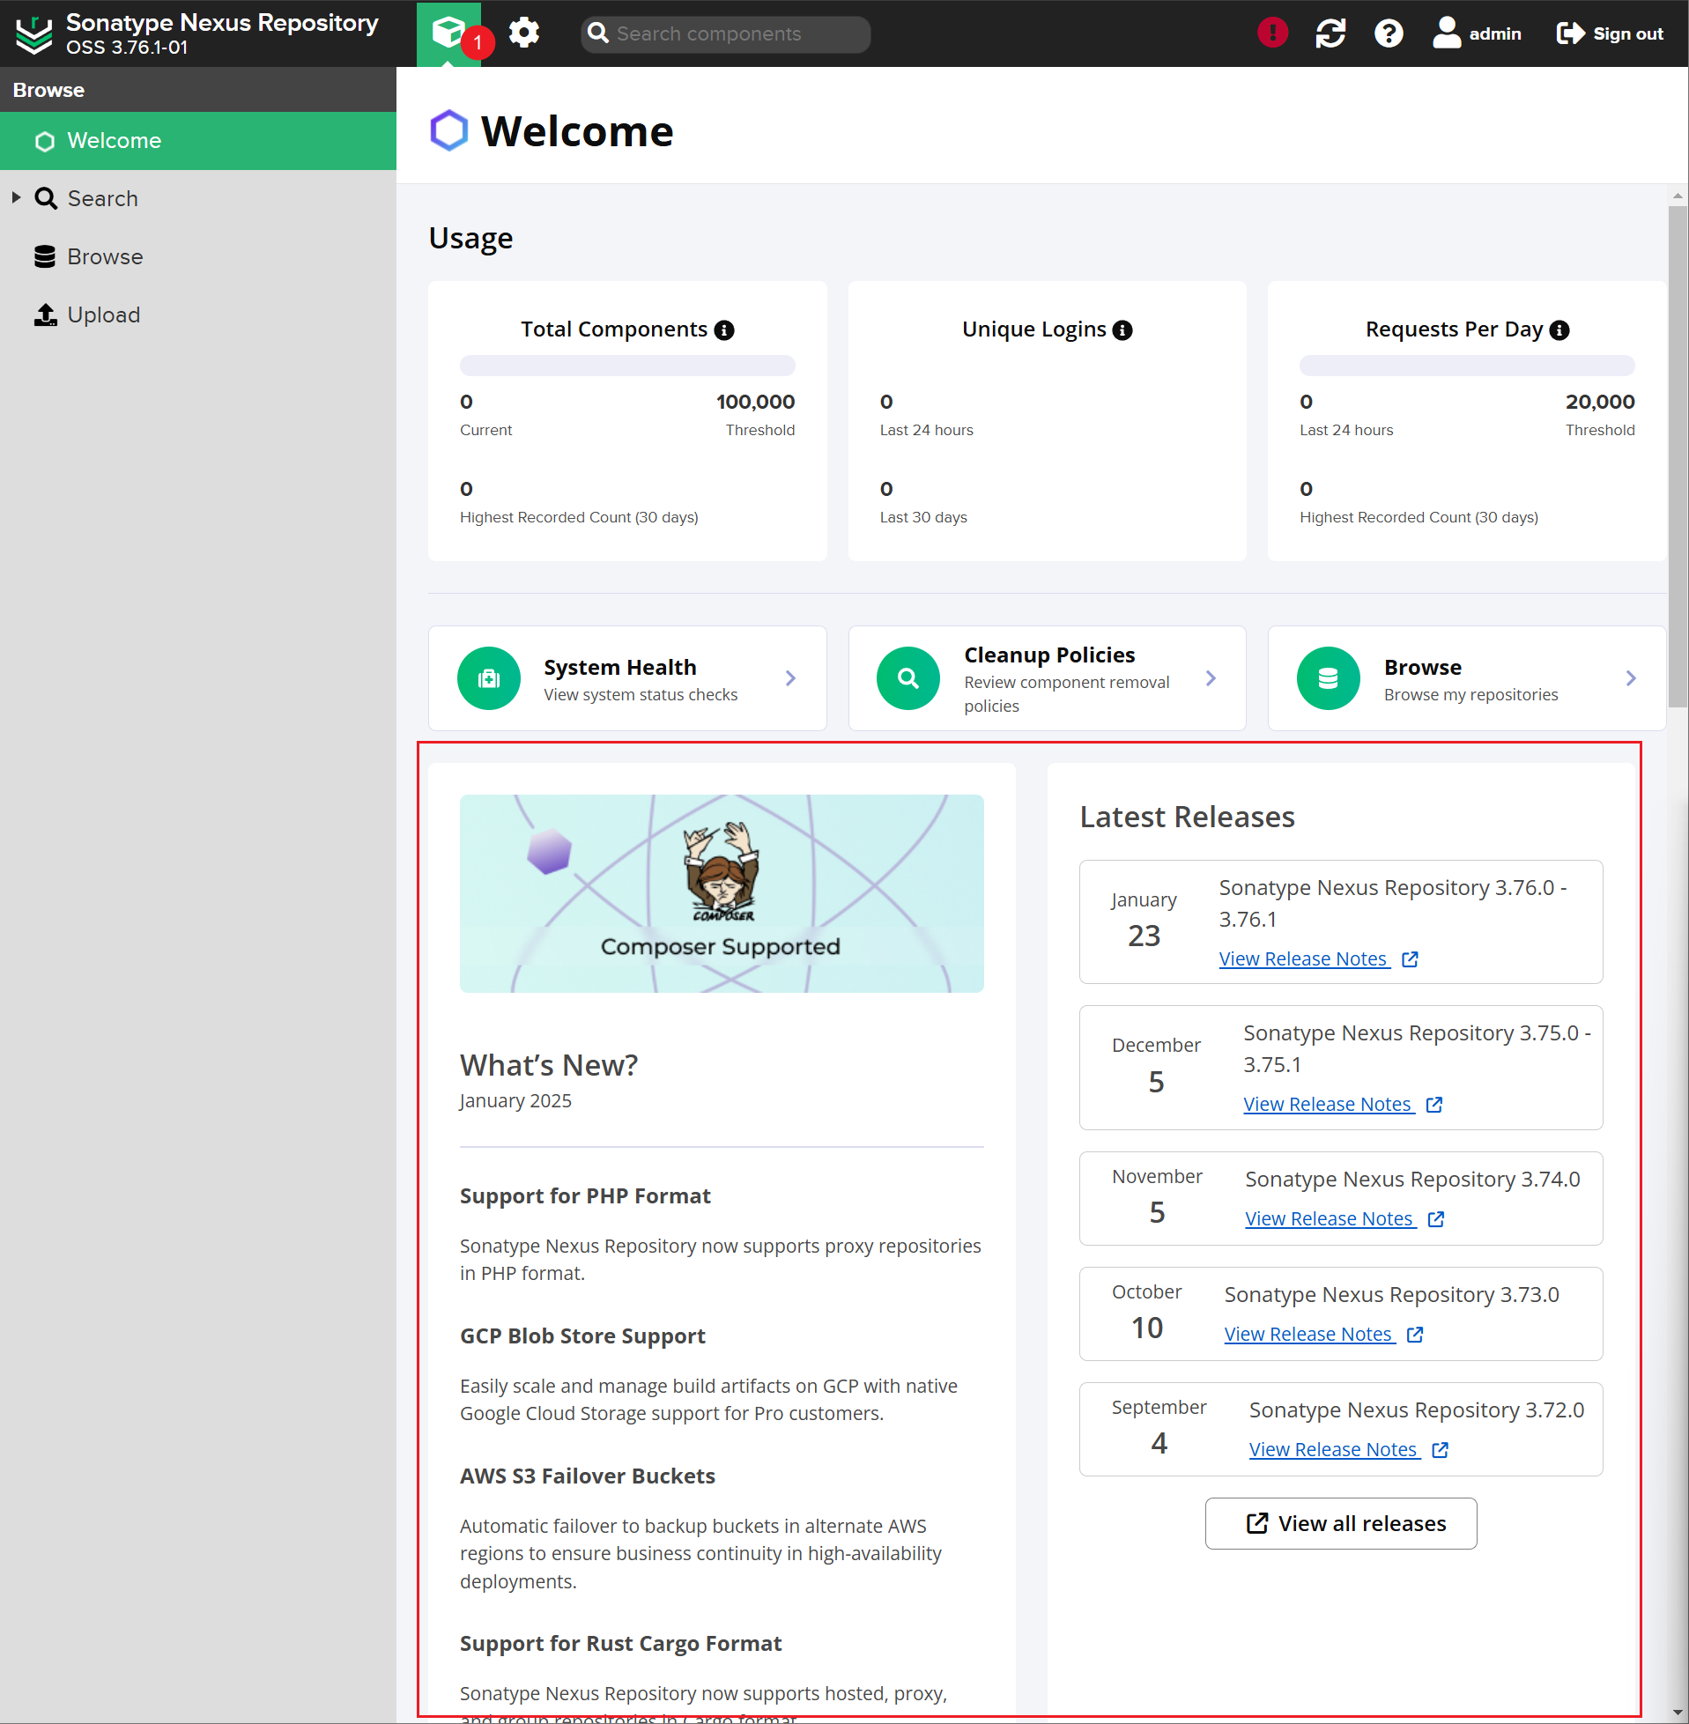
Task: Click the 'Support for Rust Cargo Format' heading
Action: point(620,1644)
